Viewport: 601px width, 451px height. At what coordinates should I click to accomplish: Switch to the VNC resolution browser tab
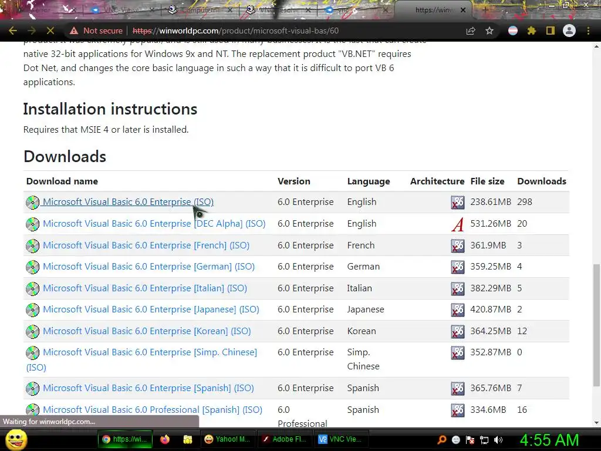point(278,10)
